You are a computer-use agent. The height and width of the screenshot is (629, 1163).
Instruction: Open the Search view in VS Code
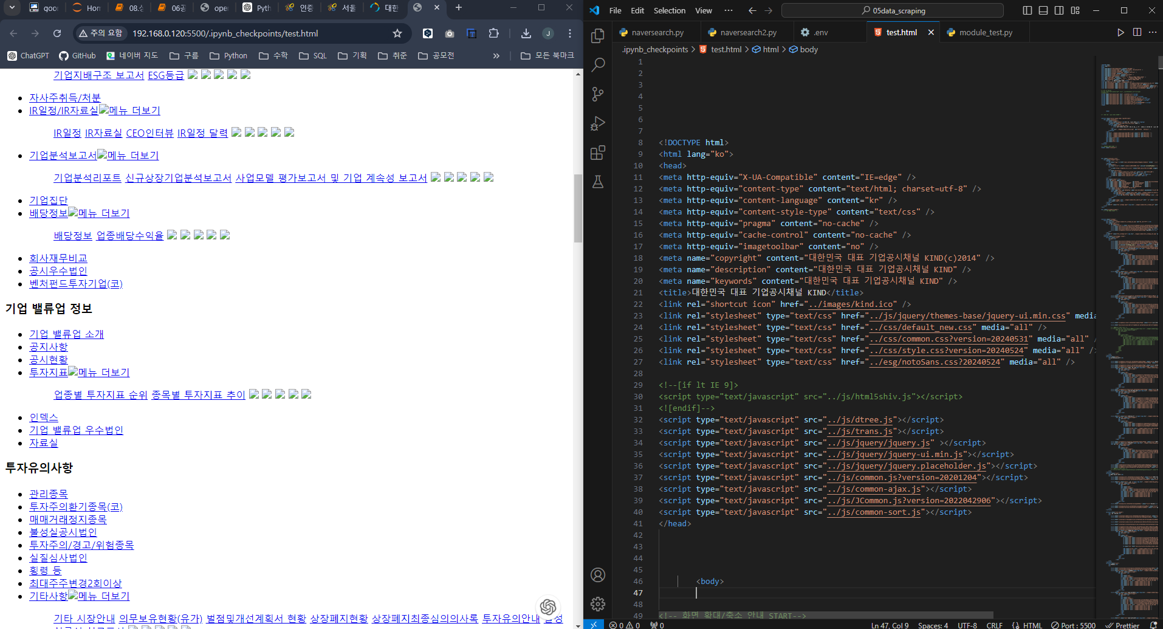[598, 65]
